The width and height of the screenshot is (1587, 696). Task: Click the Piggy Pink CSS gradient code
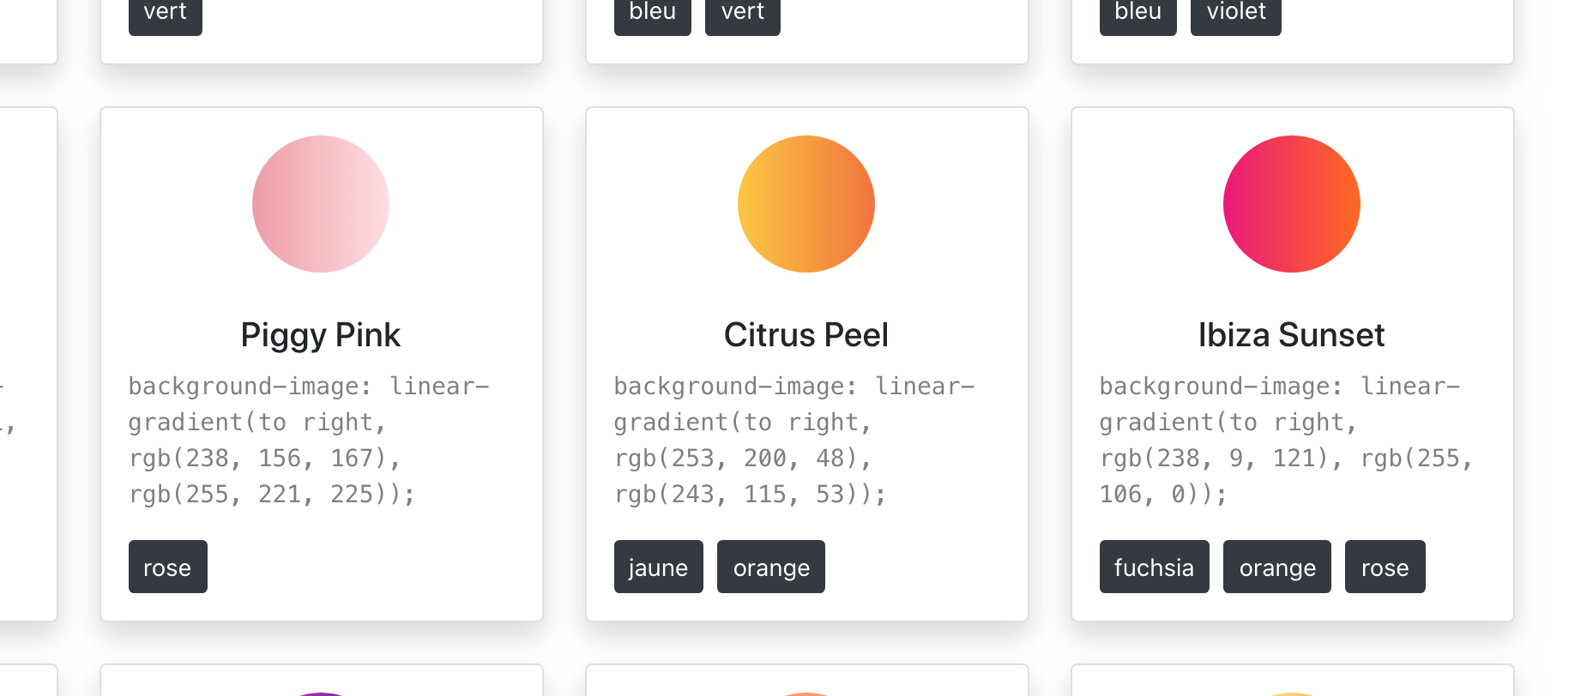coord(309,440)
